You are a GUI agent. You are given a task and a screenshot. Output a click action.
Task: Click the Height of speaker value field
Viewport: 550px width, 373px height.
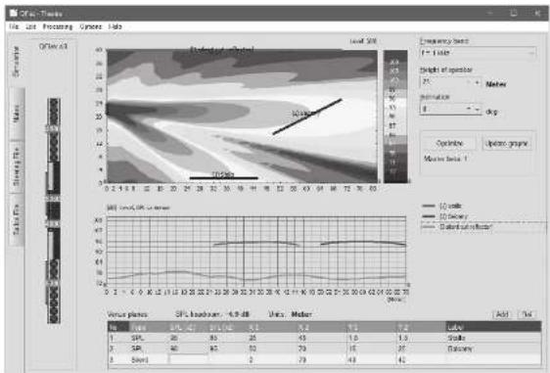click(443, 82)
